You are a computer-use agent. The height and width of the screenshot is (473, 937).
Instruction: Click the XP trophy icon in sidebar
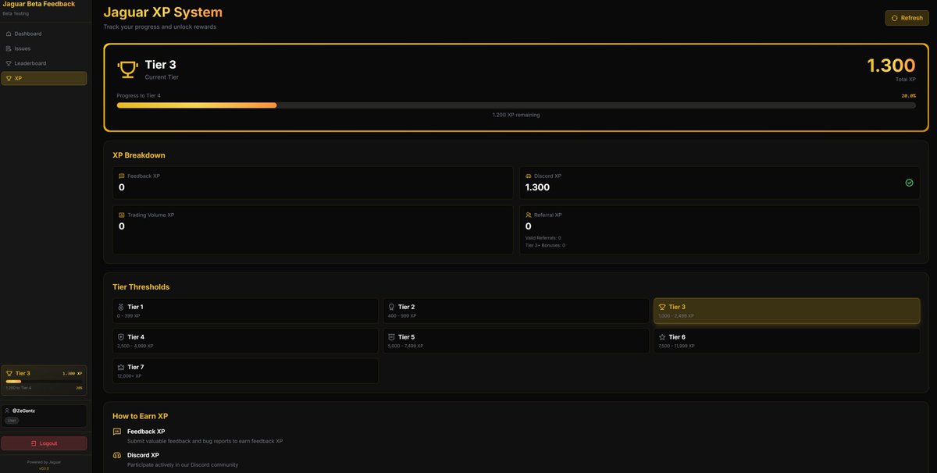click(9, 78)
